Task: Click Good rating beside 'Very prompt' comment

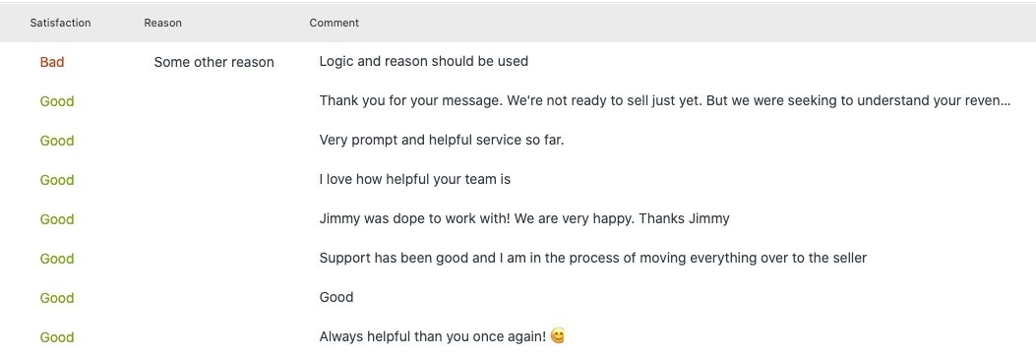Action: click(57, 141)
